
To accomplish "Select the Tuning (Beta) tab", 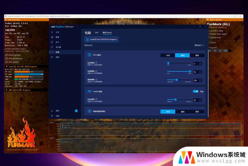I will [x=107, y=33].
